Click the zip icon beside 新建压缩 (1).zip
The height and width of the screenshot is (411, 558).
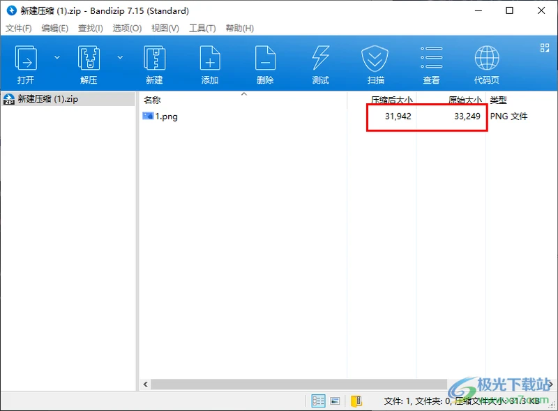[9, 99]
